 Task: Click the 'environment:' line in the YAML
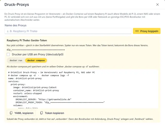(x=21, y=96)
